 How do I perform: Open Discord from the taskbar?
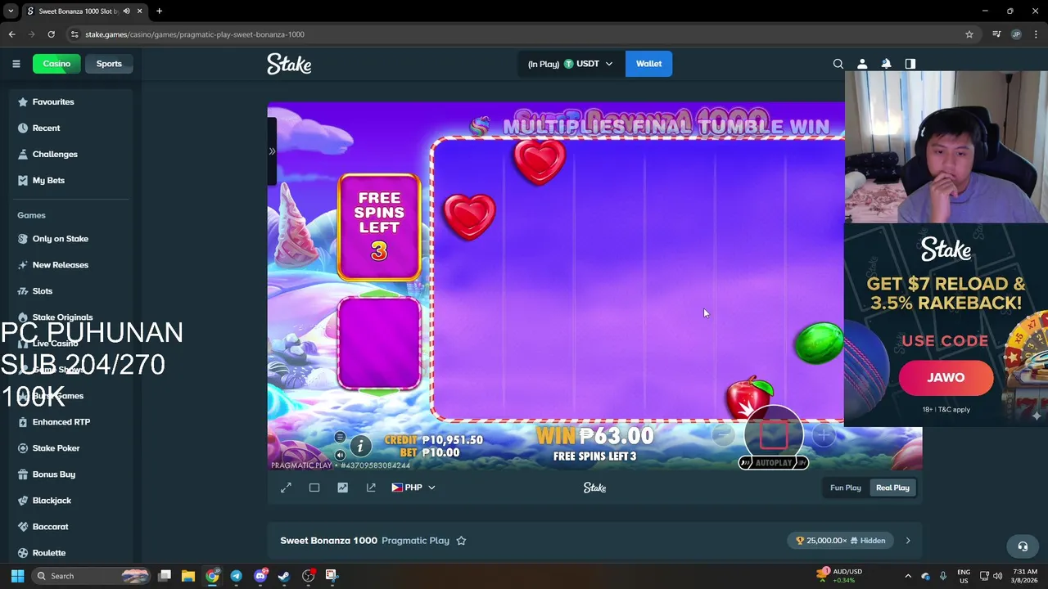[x=260, y=576]
